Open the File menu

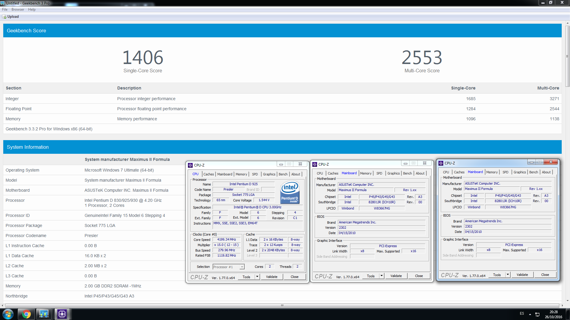[5, 9]
